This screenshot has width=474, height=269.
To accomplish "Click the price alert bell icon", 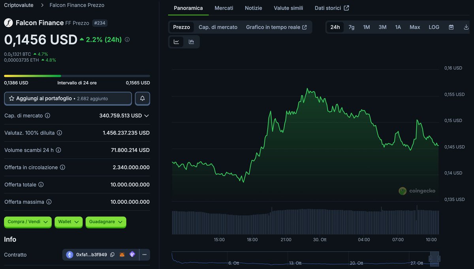I will [142, 99].
